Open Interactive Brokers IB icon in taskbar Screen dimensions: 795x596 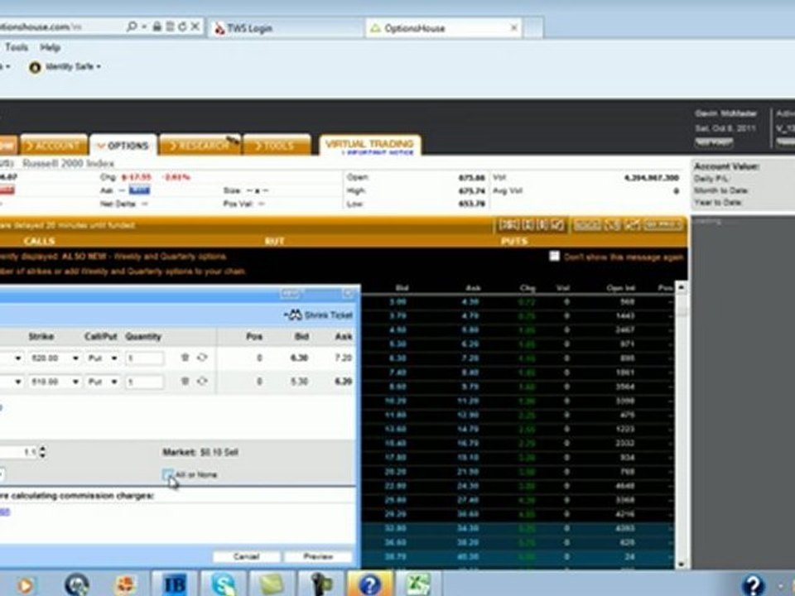tap(175, 584)
